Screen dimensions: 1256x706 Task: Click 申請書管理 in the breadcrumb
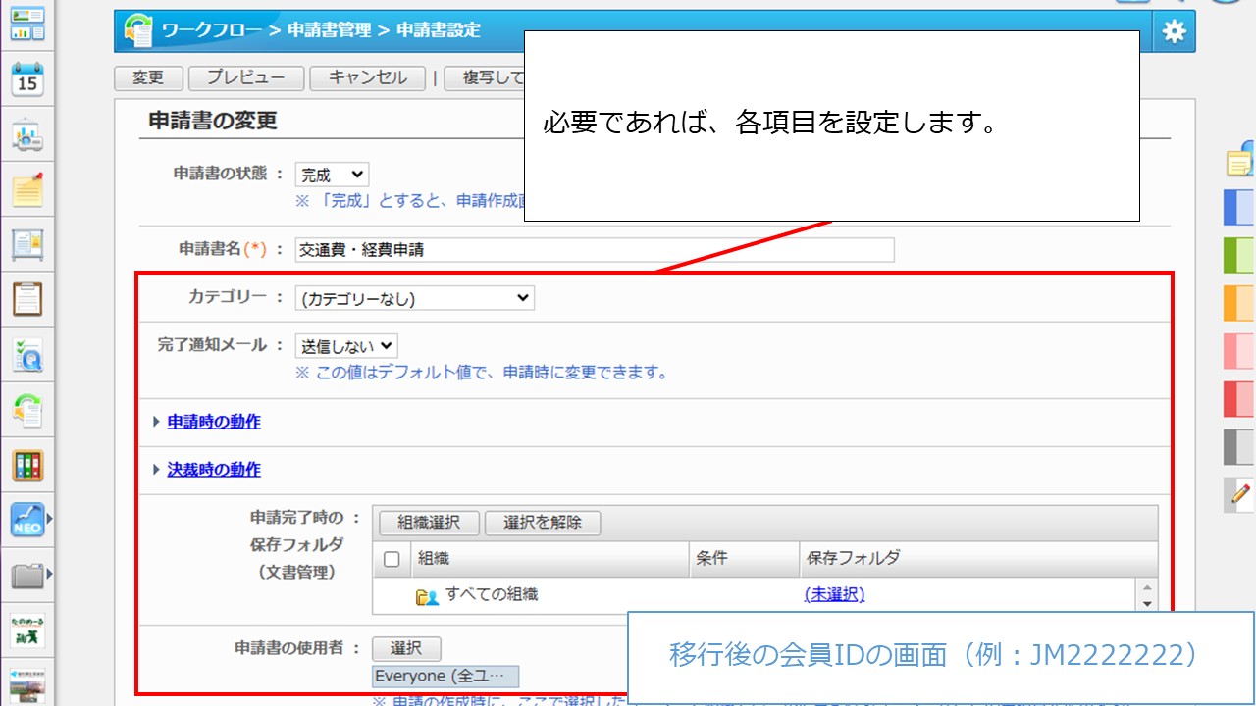(x=329, y=30)
